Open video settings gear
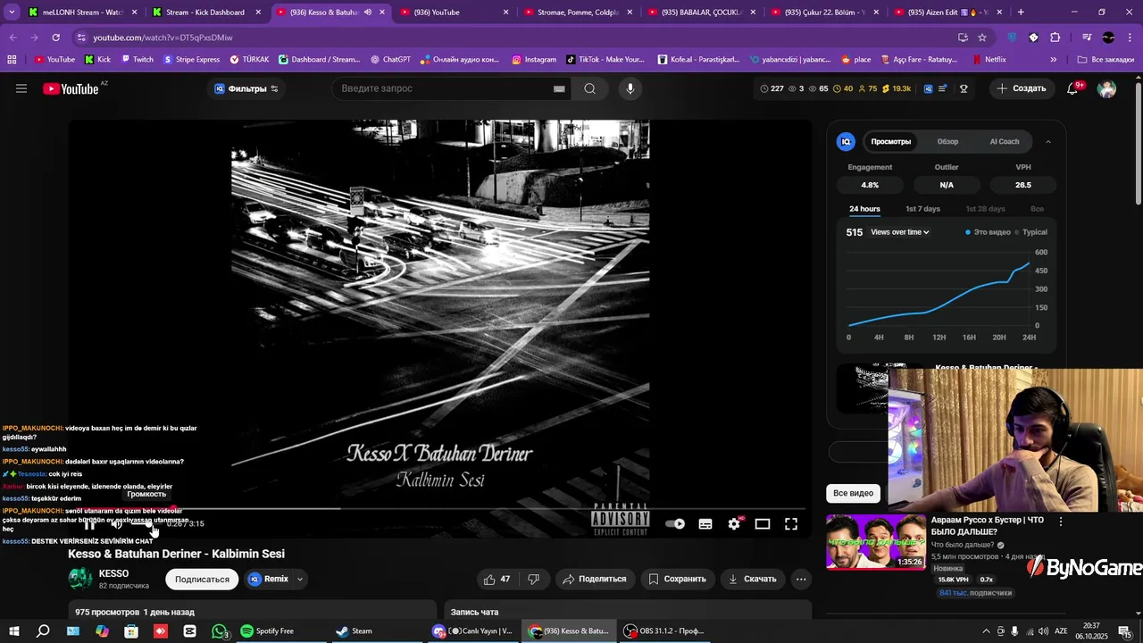 point(734,524)
